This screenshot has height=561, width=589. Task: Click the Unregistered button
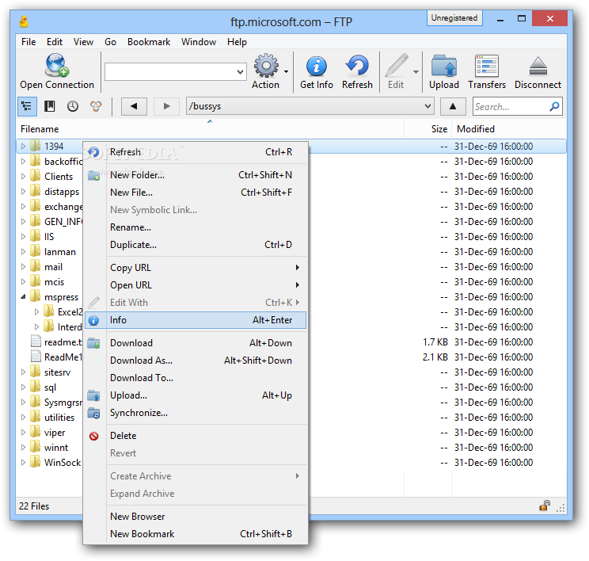point(454,18)
